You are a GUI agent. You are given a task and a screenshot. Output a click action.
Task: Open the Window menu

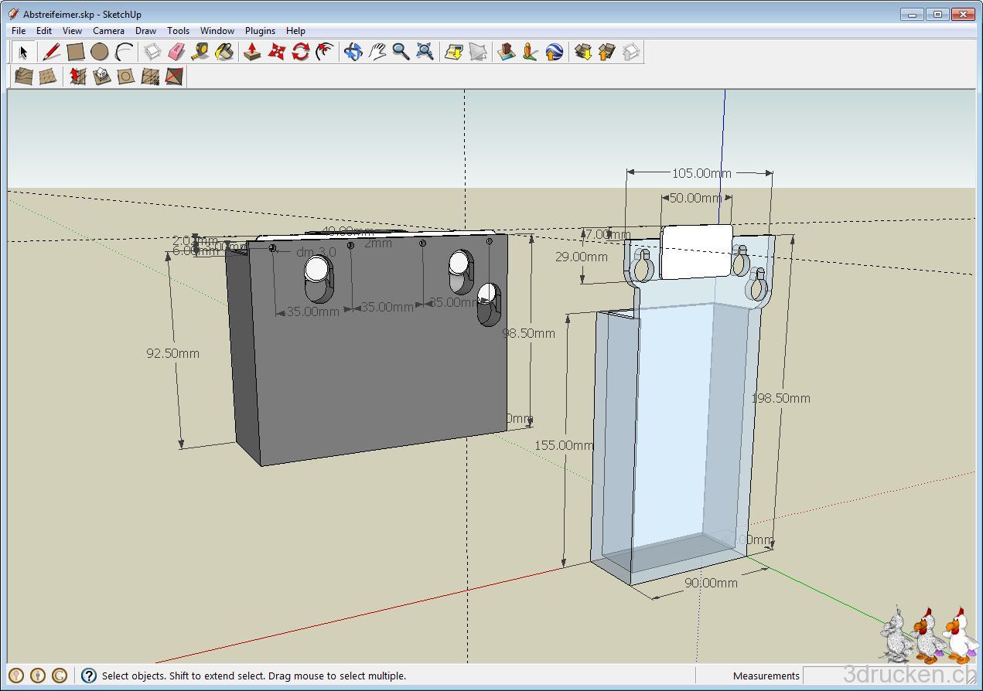coord(217,31)
